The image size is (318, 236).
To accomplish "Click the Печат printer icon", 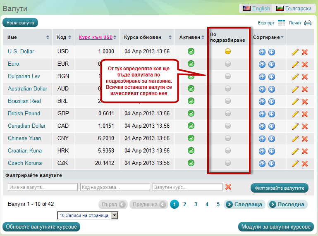I will 308,23.
